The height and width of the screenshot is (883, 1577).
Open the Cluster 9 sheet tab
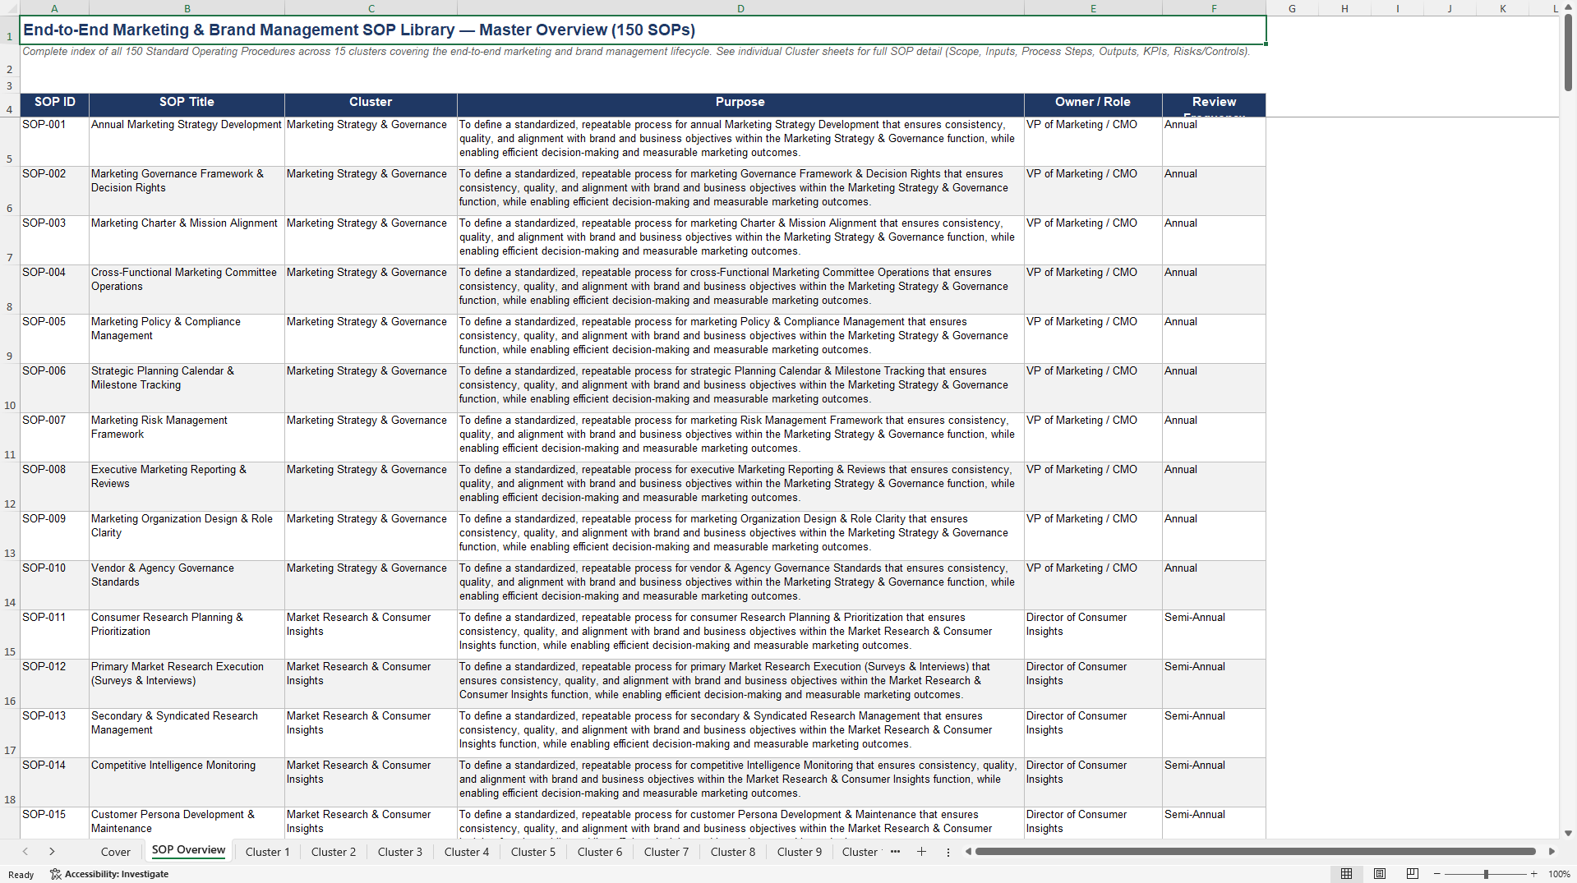(800, 852)
